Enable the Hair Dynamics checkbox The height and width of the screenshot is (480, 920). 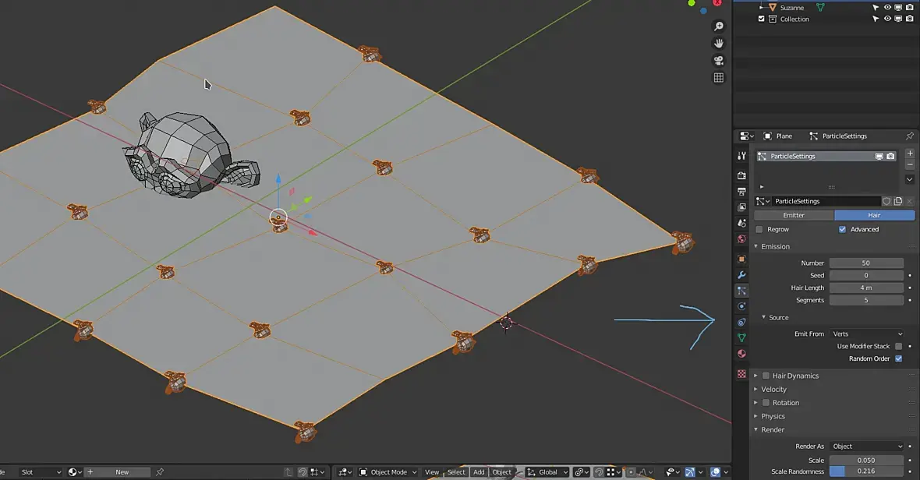pos(766,376)
